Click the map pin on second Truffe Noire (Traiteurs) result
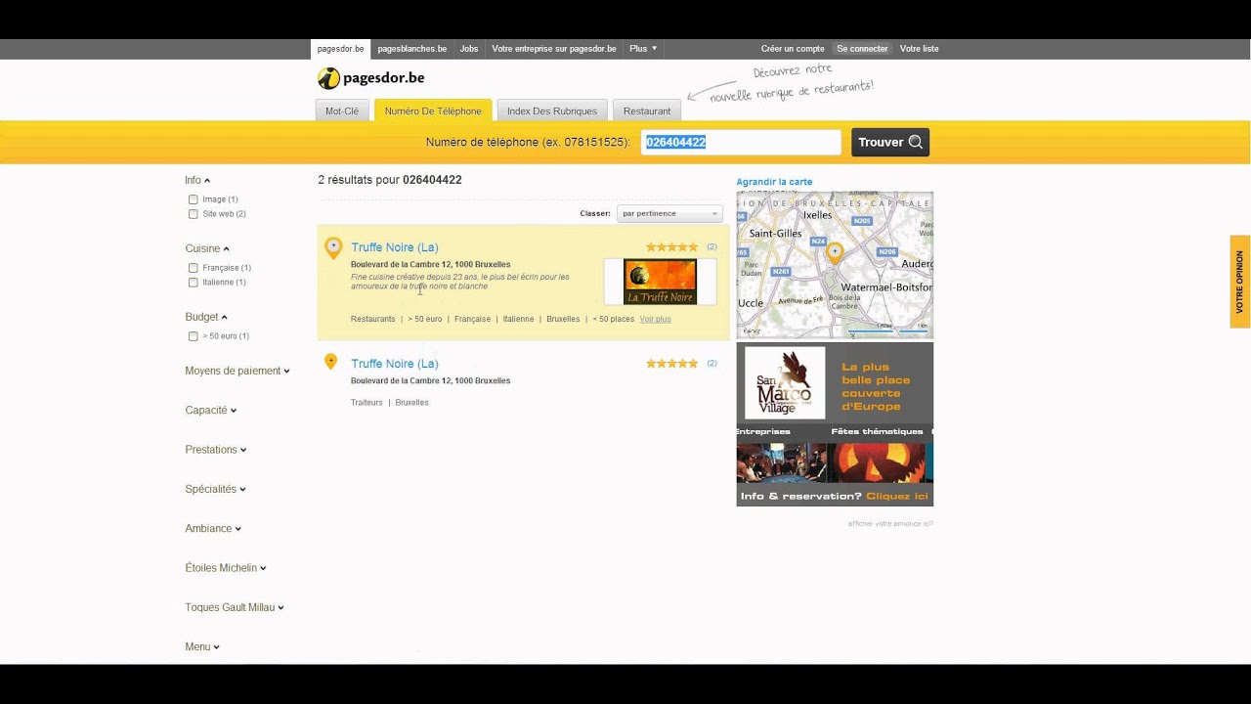The width and height of the screenshot is (1251, 704). point(330,363)
